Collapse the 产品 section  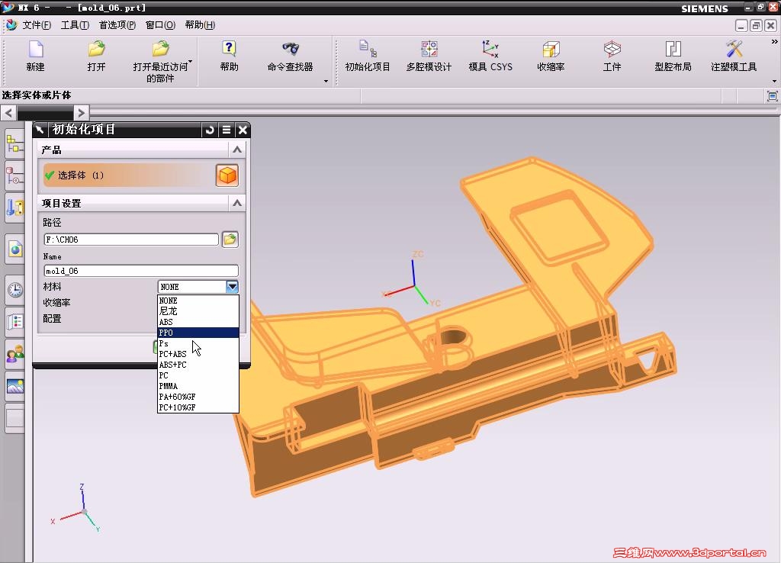coord(237,150)
